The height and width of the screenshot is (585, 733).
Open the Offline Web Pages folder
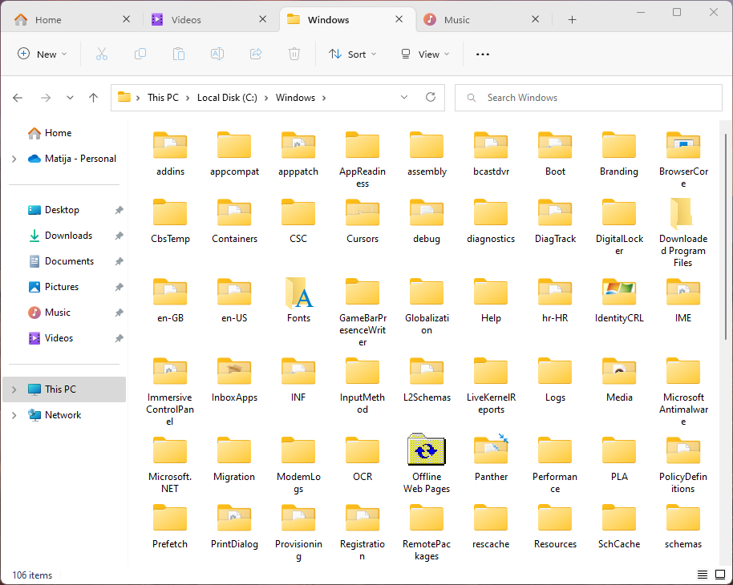coord(427,463)
